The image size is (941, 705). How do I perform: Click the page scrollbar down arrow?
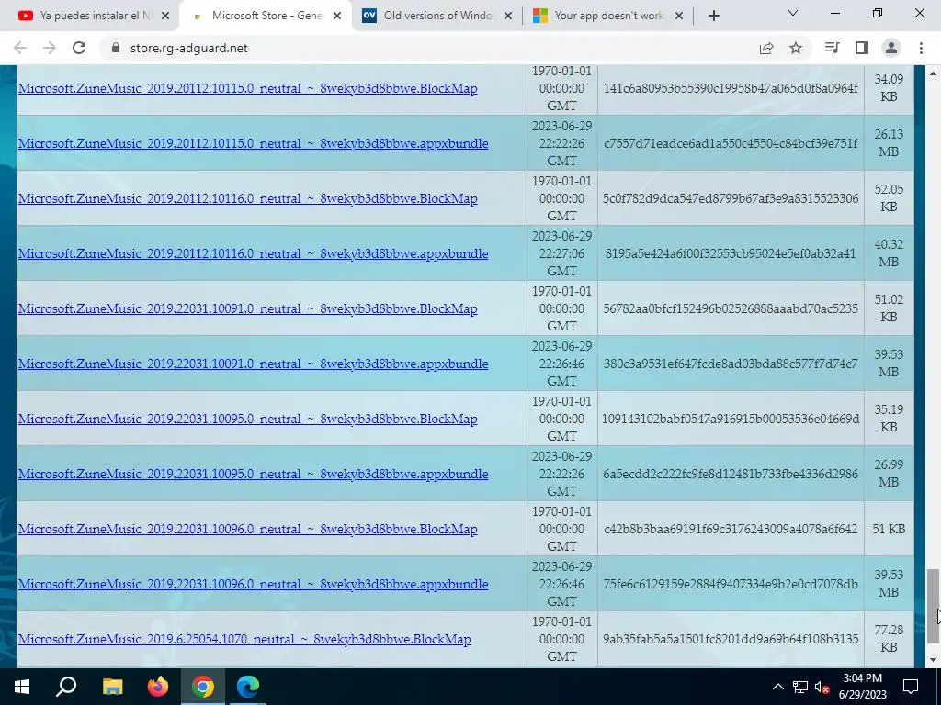(933, 660)
